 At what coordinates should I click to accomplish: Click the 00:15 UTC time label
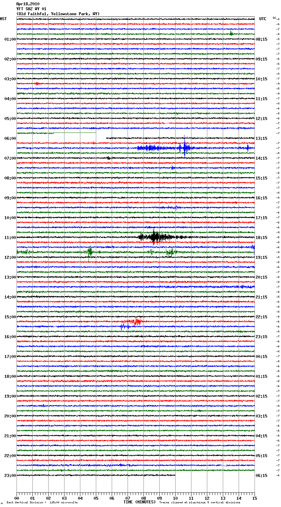tap(261, 357)
